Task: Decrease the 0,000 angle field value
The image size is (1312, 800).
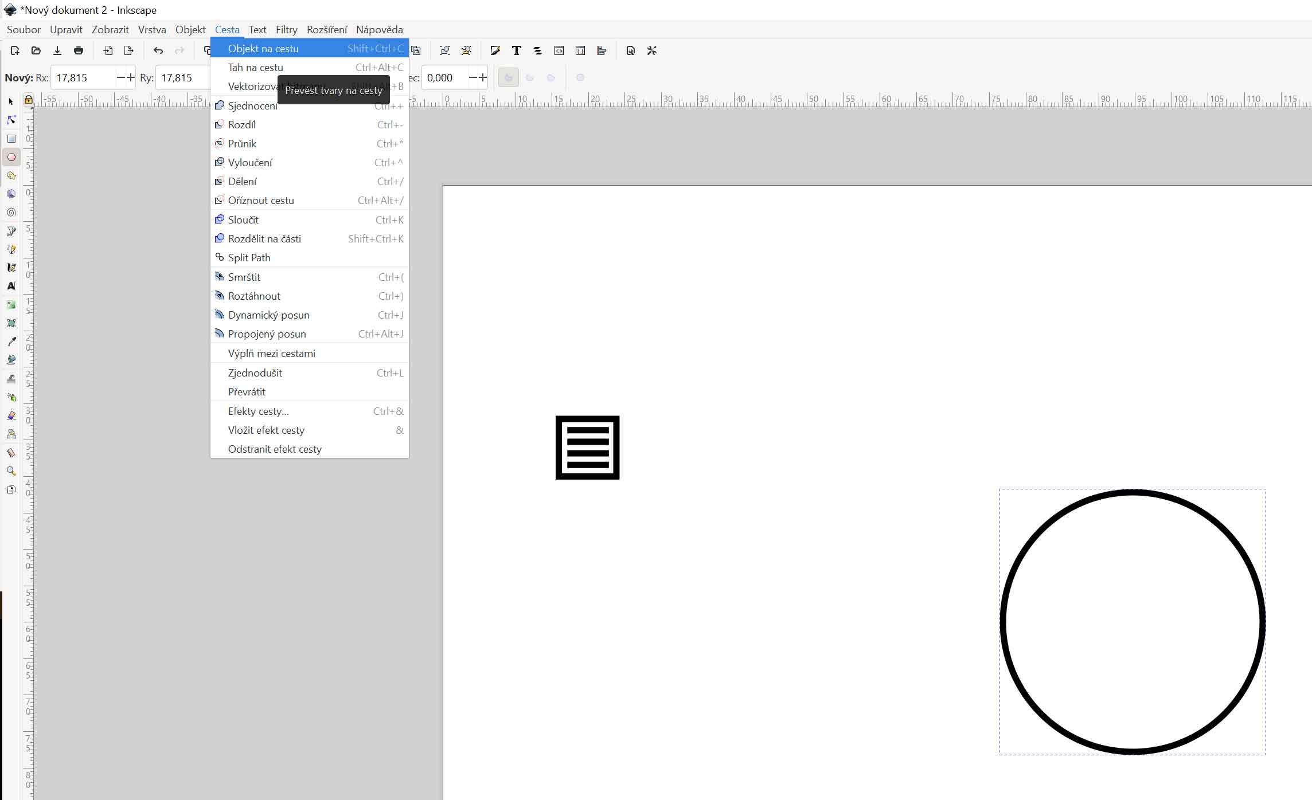Action: [473, 78]
